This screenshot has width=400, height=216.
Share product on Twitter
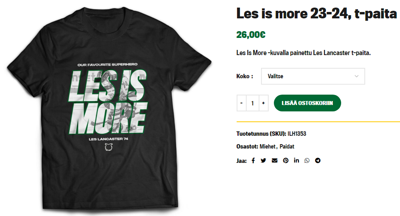(263, 161)
